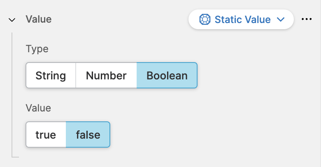Screen dimensions: 321x167
Task: Select the String type option
Action: [x=51, y=75]
